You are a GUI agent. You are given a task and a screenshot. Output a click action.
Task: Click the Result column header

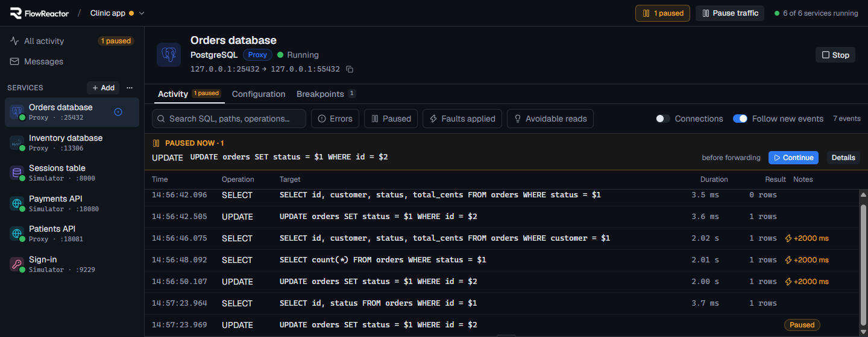(775, 179)
